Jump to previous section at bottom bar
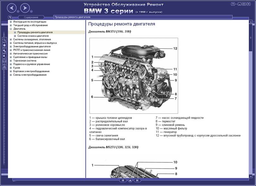256x186 pixels. [x=123, y=180]
